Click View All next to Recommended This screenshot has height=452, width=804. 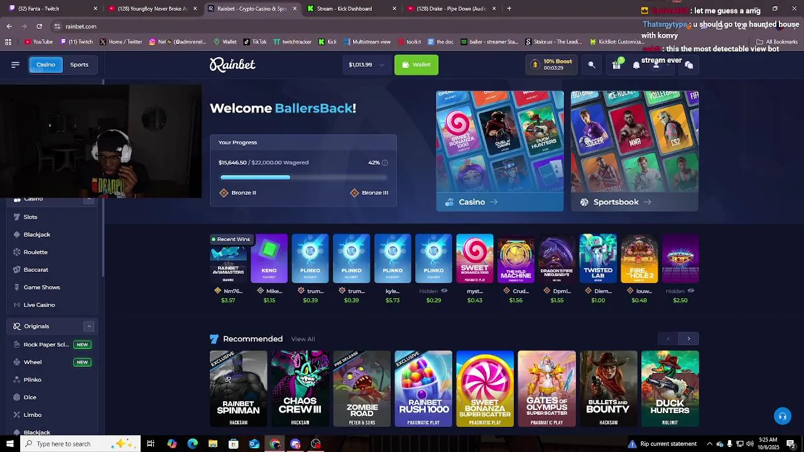pyautogui.click(x=303, y=339)
